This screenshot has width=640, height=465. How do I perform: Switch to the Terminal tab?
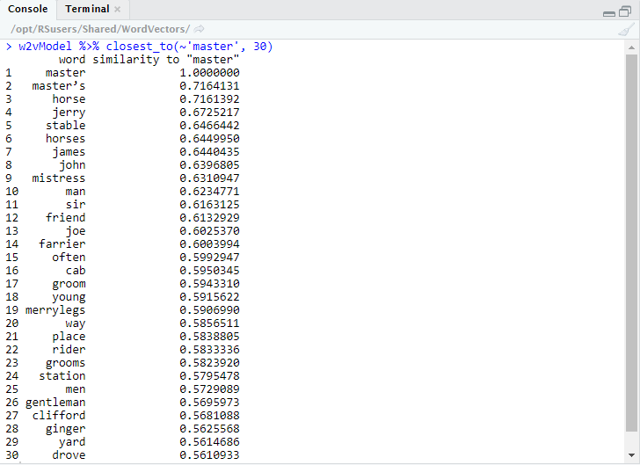pyautogui.click(x=87, y=9)
